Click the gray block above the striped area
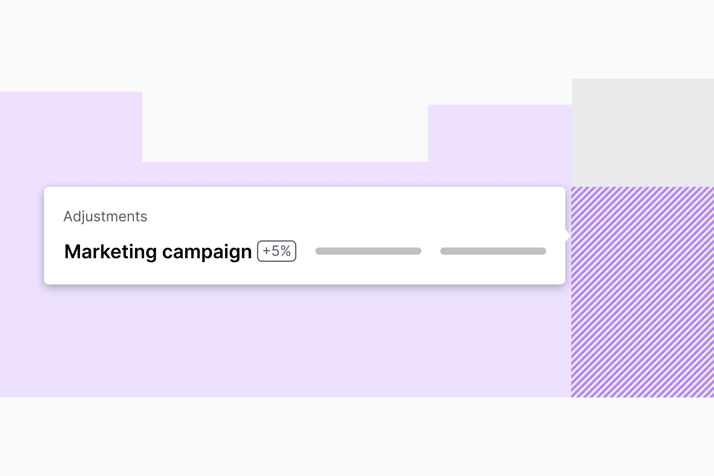 (x=642, y=132)
